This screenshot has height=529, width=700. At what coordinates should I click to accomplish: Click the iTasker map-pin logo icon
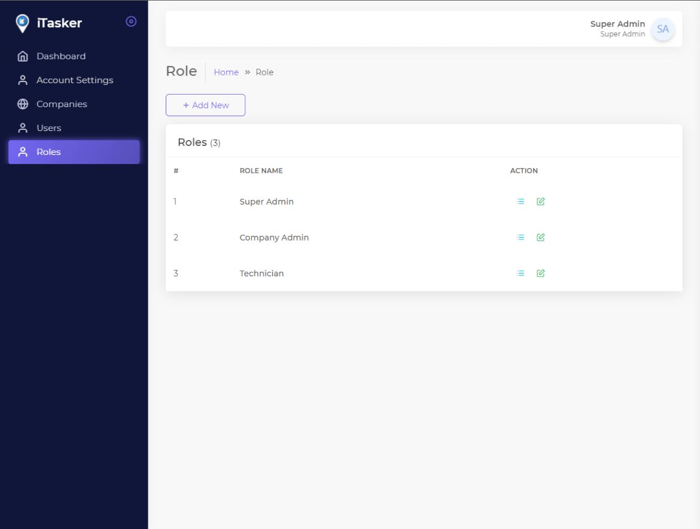pos(22,23)
